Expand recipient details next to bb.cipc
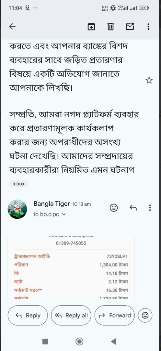This screenshot has width=161, height=351. (x=63, y=214)
